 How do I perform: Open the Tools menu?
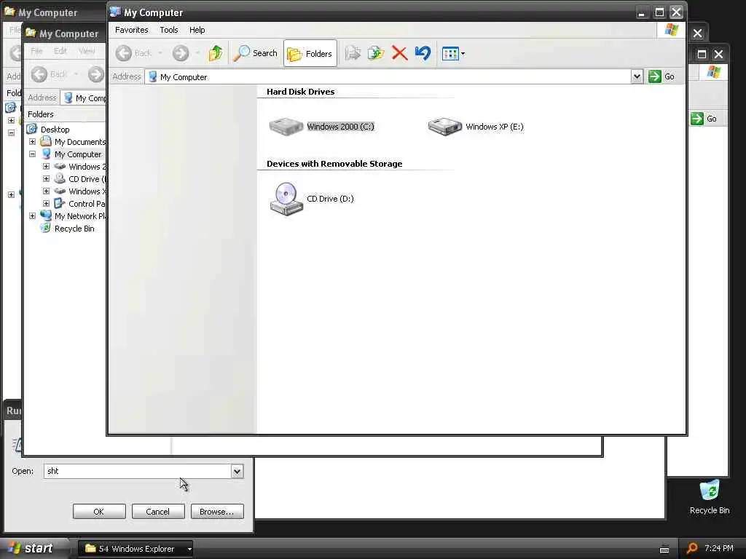(169, 30)
